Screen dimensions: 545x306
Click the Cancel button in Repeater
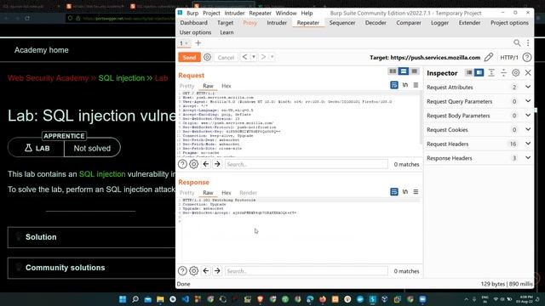[x=226, y=58]
